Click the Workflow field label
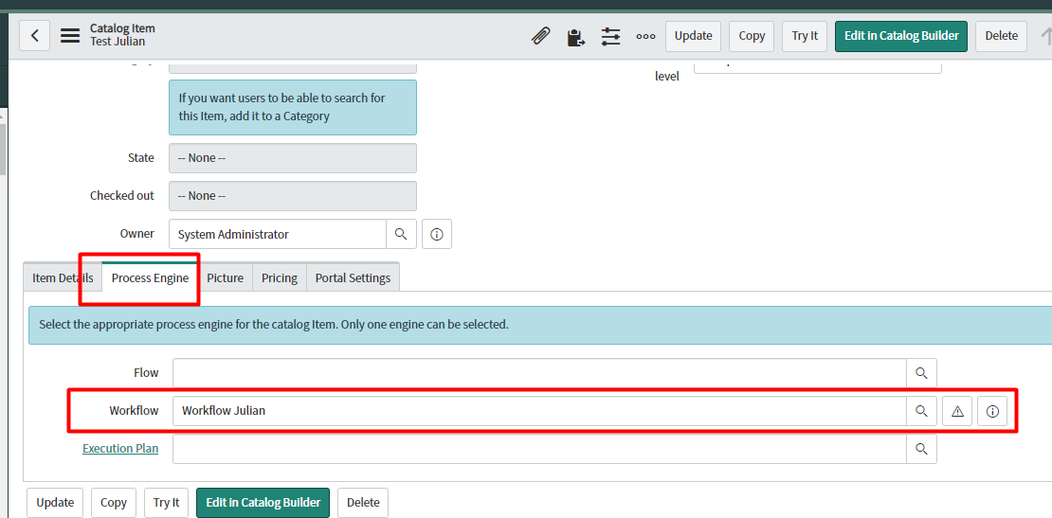This screenshot has height=518, width=1052. tap(135, 410)
